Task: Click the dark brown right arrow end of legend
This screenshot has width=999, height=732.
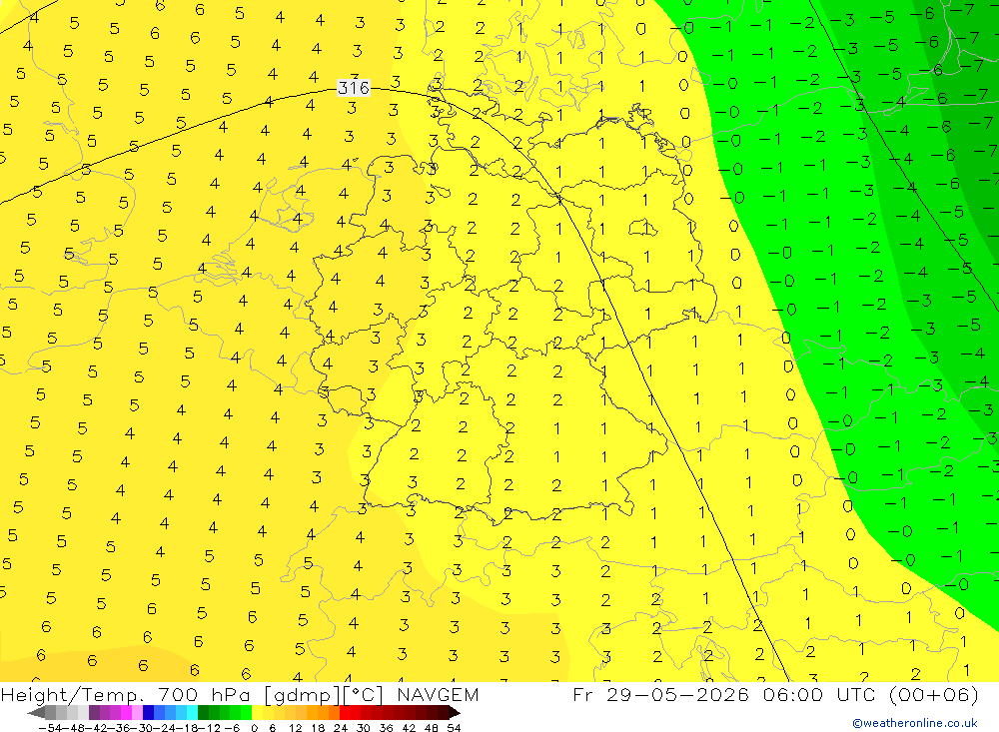Action: [x=455, y=713]
